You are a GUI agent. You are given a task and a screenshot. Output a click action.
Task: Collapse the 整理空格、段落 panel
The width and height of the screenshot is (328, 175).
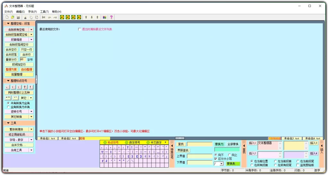pos(8,24)
